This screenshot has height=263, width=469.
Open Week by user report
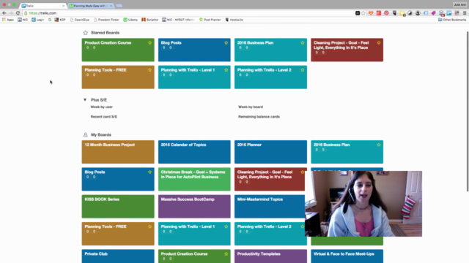[102, 107]
